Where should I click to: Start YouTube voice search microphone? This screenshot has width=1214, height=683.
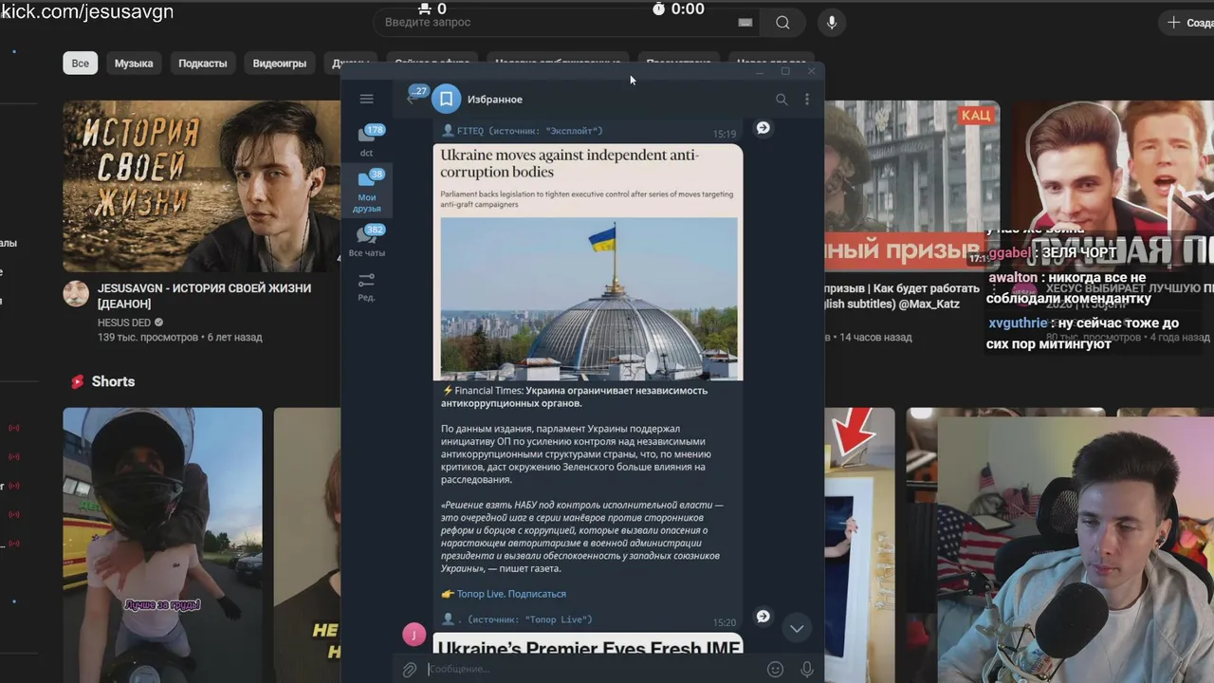[832, 23]
